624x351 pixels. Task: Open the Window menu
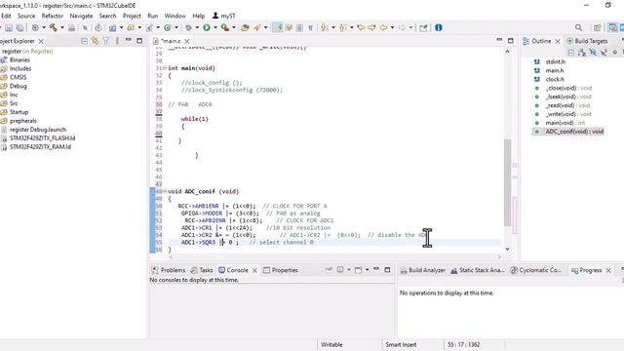point(175,16)
